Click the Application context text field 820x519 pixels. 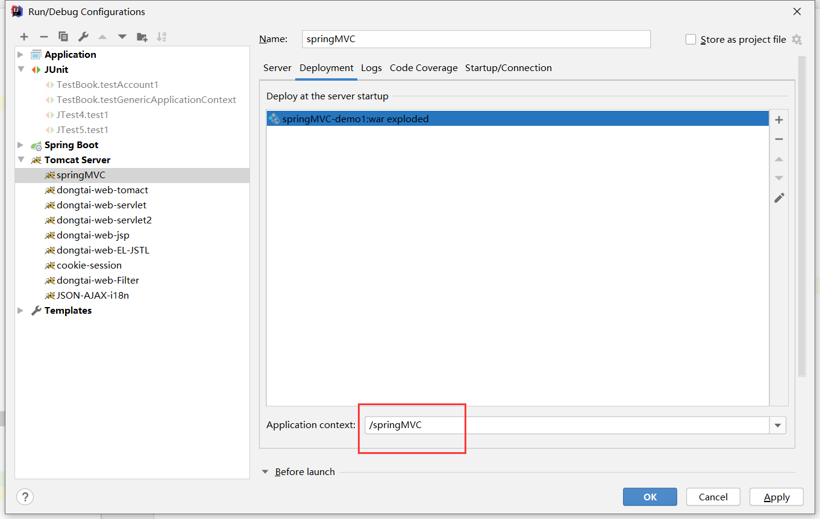[567, 425]
